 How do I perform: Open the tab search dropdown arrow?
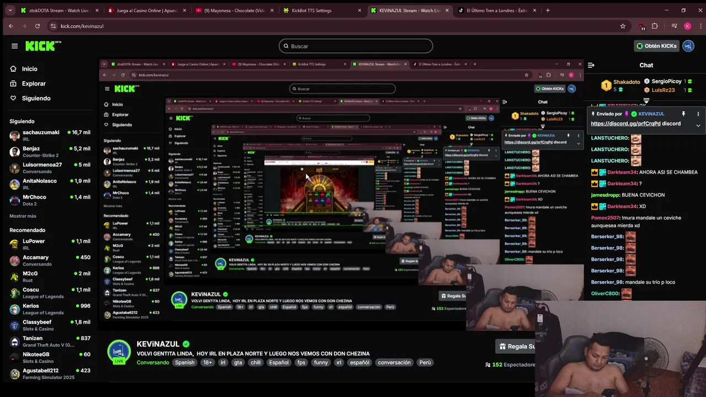(x=9, y=10)
